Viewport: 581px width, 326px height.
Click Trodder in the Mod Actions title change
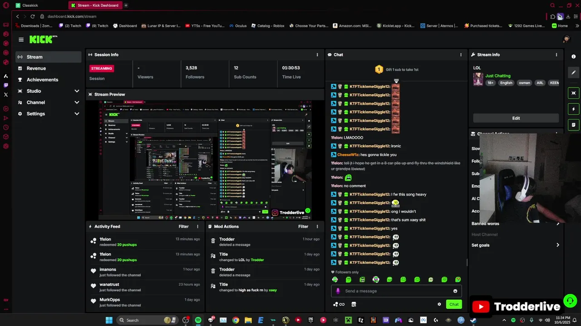point(257,260)
